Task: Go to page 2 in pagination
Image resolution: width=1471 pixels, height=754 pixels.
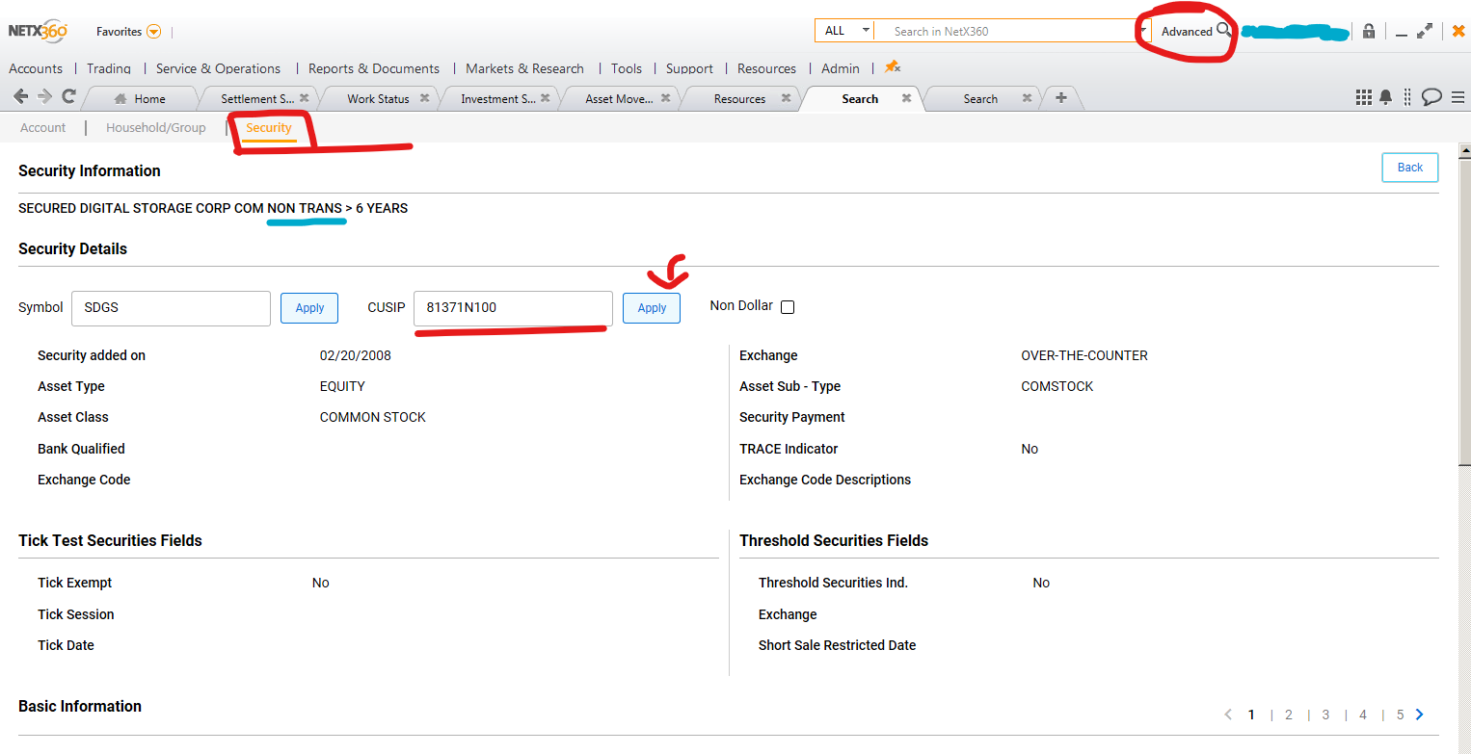Action: [x=1289, y=715]
